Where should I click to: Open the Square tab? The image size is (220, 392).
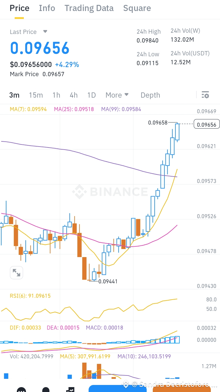click(137, 8)
